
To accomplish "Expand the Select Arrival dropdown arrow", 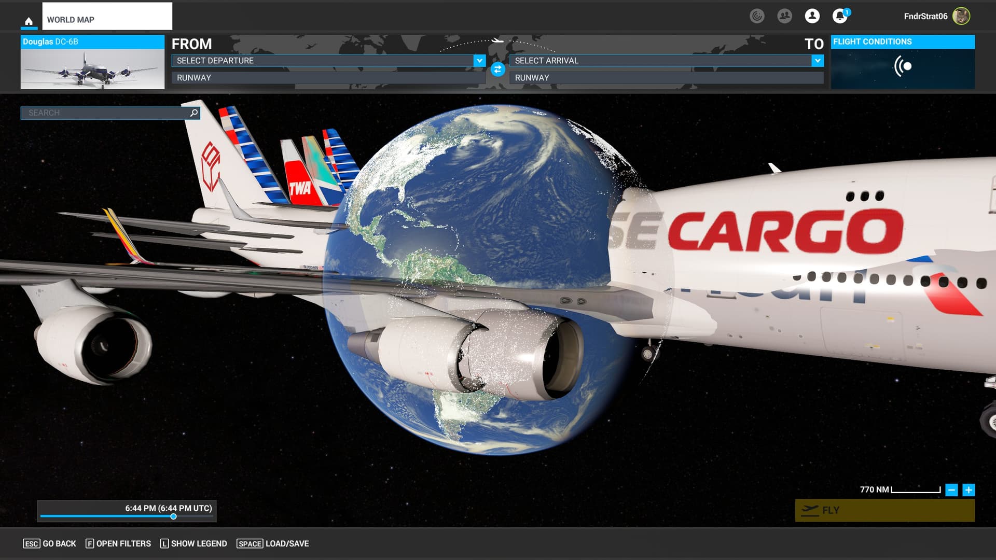I will [818, 61].
